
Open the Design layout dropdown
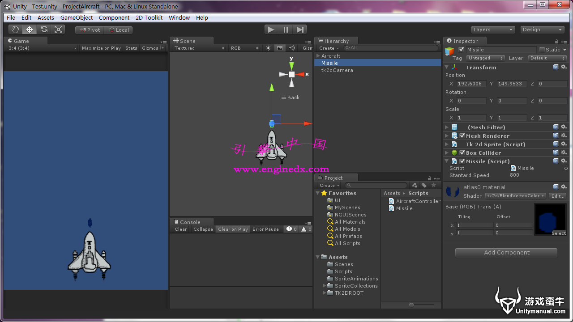click(x=542, y=30)
